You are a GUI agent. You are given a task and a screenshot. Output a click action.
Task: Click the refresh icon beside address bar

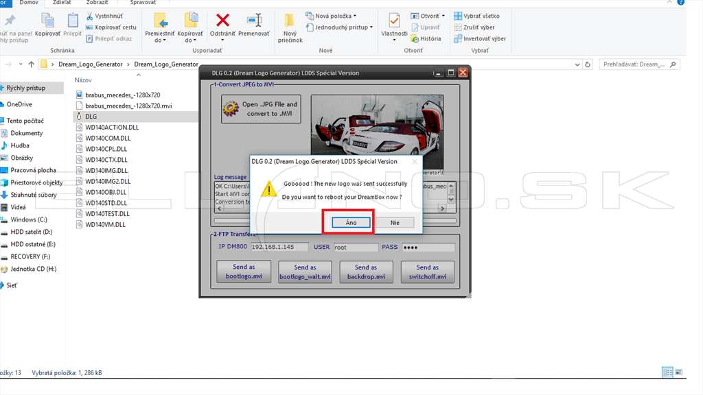pyautogui.click(x=588, y=64)
